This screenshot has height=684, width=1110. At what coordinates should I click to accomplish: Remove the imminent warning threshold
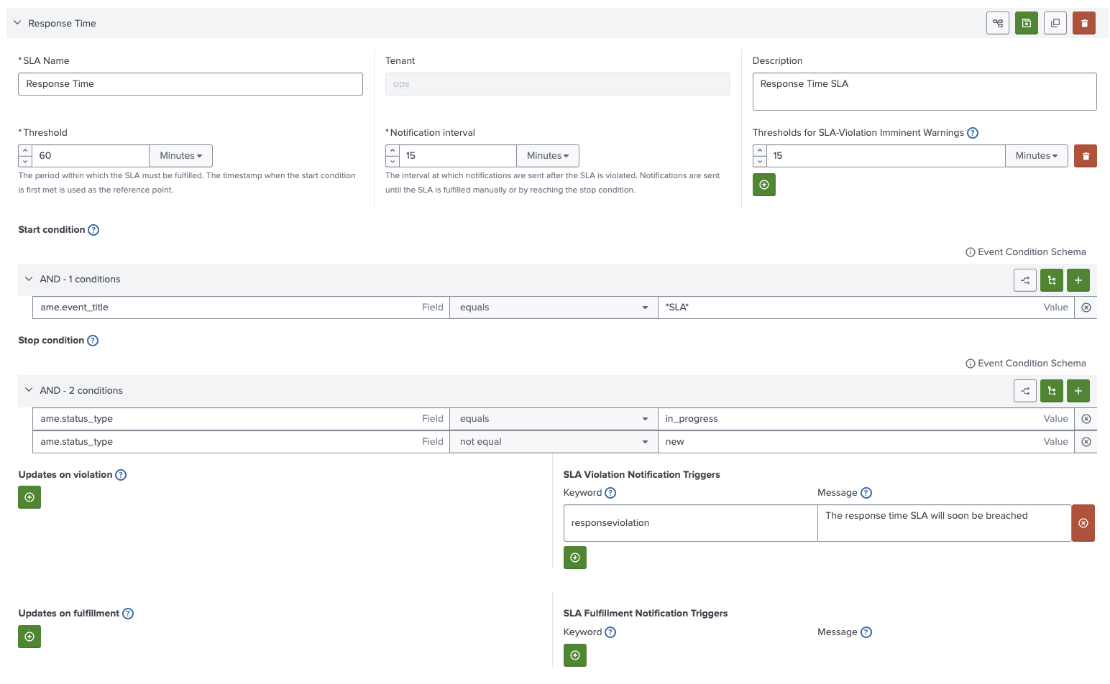(x=1085, y=155)
